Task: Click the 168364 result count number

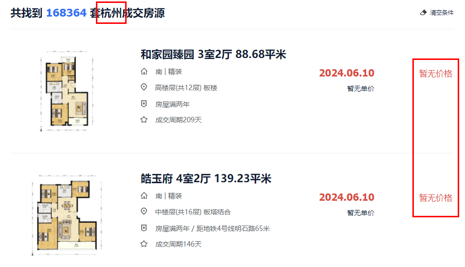Action: [x=66, y=13]
